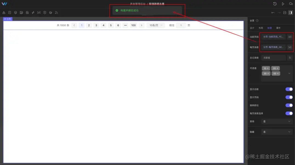
Task: Switch to the 设计 tab
Action: (x=252, y=28)
